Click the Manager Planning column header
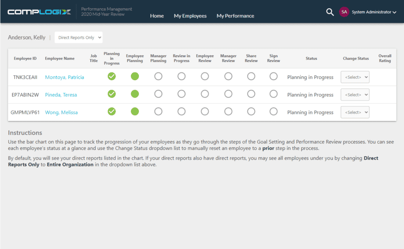 (158, 58)
